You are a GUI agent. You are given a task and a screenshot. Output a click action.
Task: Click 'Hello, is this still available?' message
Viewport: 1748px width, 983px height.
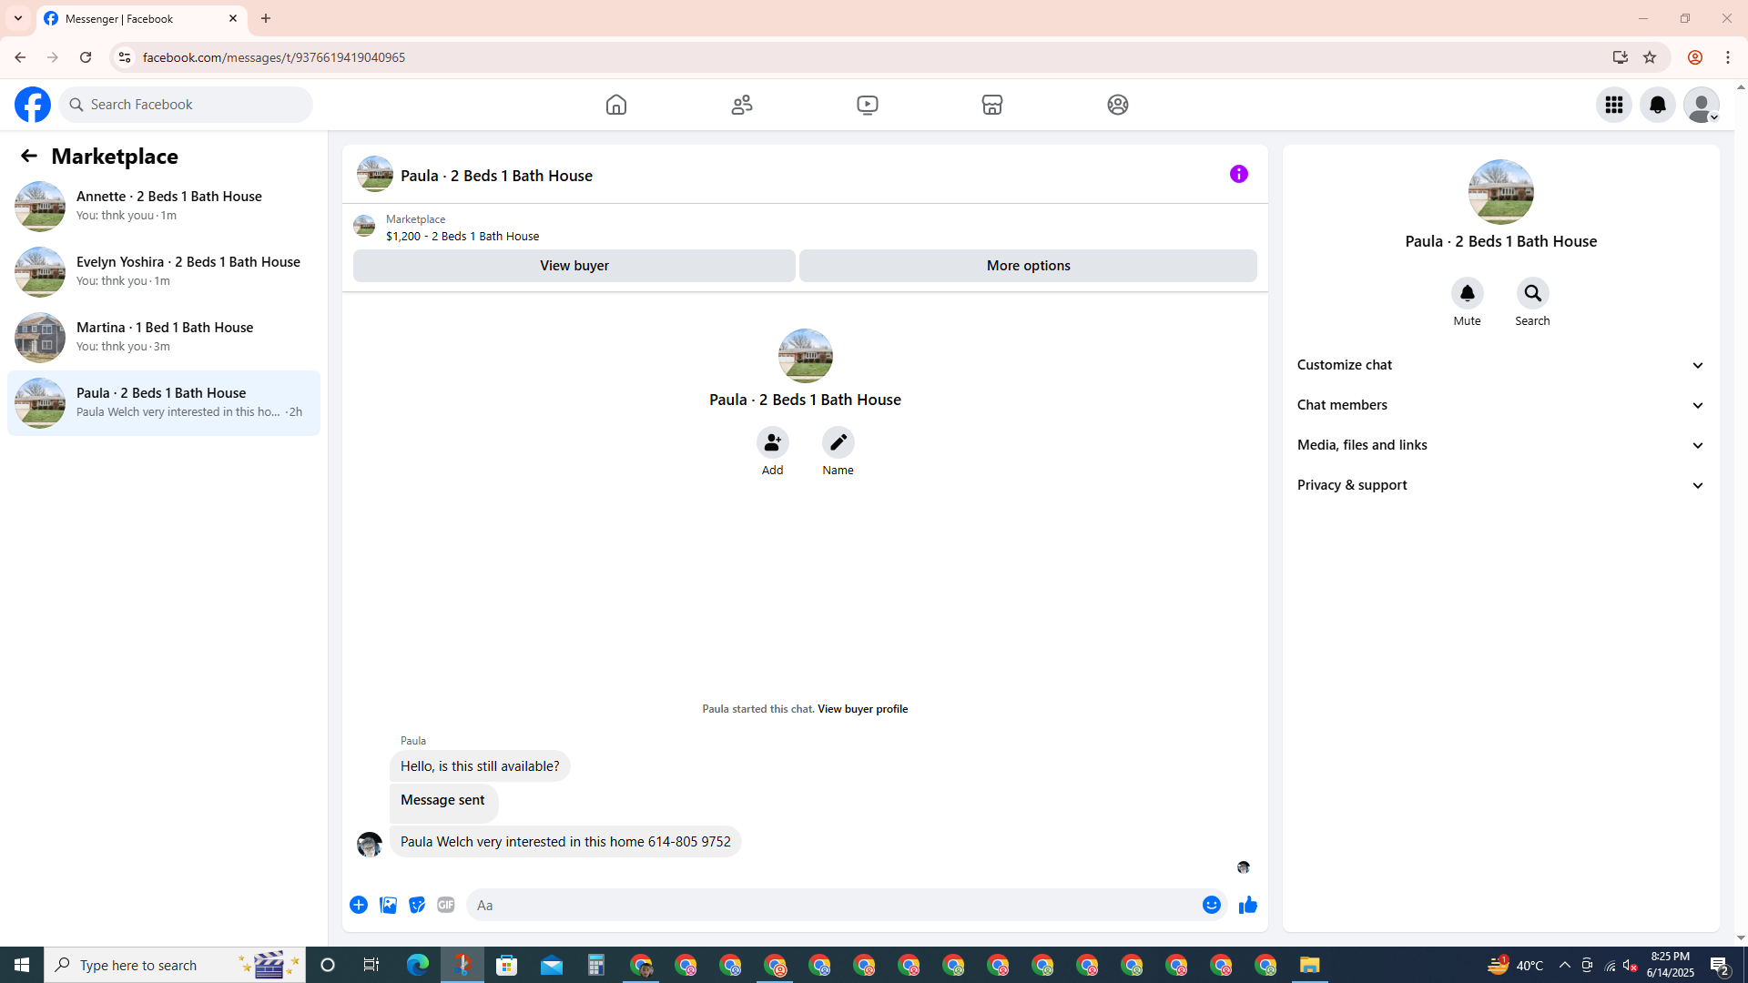[x=480, y=766]
